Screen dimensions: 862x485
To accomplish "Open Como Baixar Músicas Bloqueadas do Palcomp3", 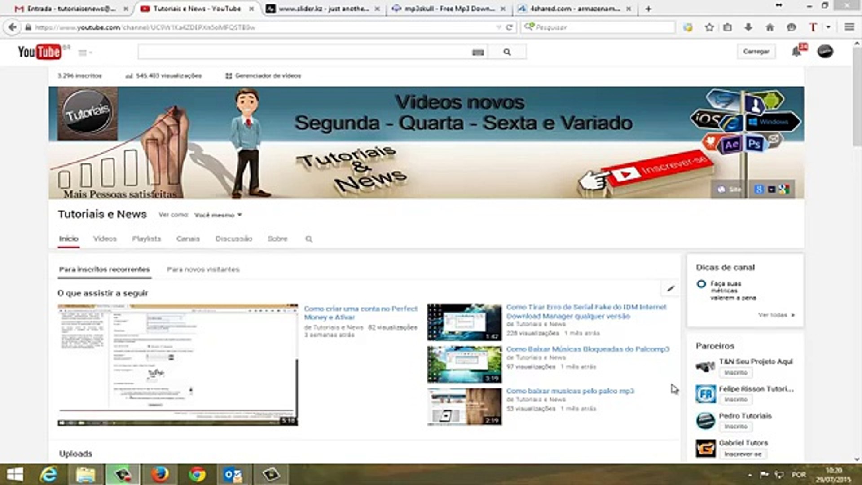I will point(588,349).
